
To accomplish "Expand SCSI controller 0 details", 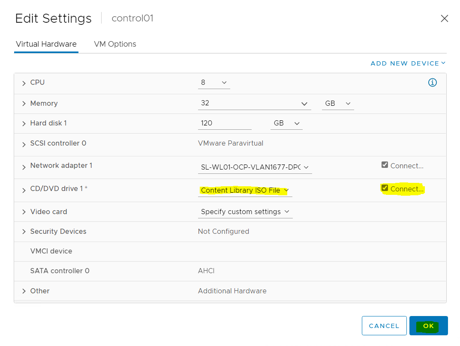I will coord(24,144).
